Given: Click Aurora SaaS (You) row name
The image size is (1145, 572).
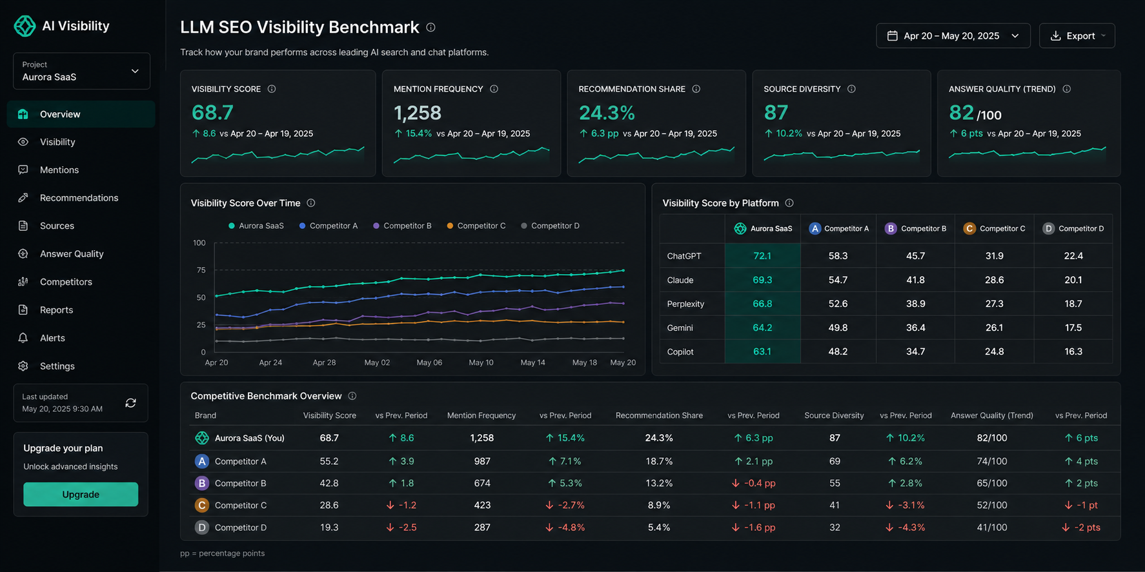Looking at the screenshot, I should [x=250, y=438].
